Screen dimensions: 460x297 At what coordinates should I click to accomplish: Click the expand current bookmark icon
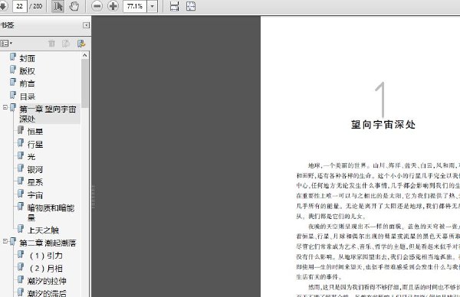81,44
